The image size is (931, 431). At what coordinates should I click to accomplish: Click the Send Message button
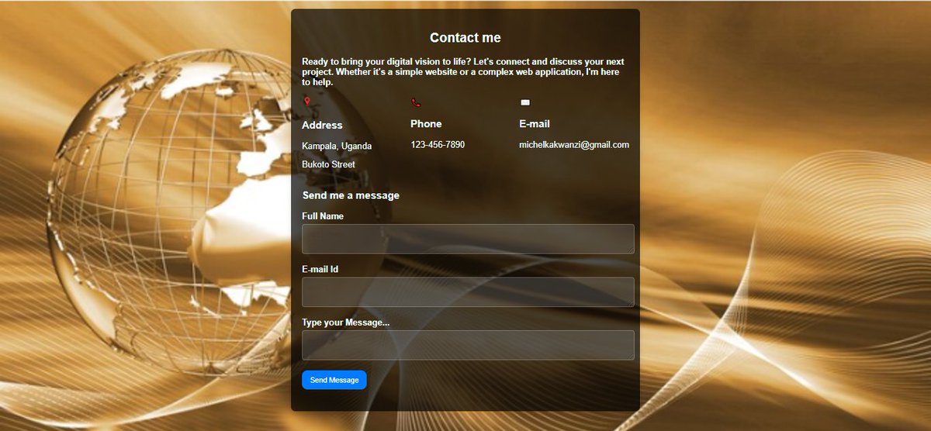(x=334, y=380)
